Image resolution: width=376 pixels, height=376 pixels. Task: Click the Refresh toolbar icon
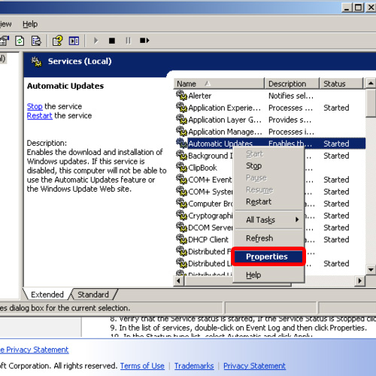pyautogui.click(x=20, y=41)
